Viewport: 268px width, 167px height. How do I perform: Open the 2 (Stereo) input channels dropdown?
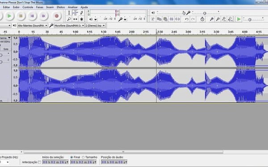point(95,25)
